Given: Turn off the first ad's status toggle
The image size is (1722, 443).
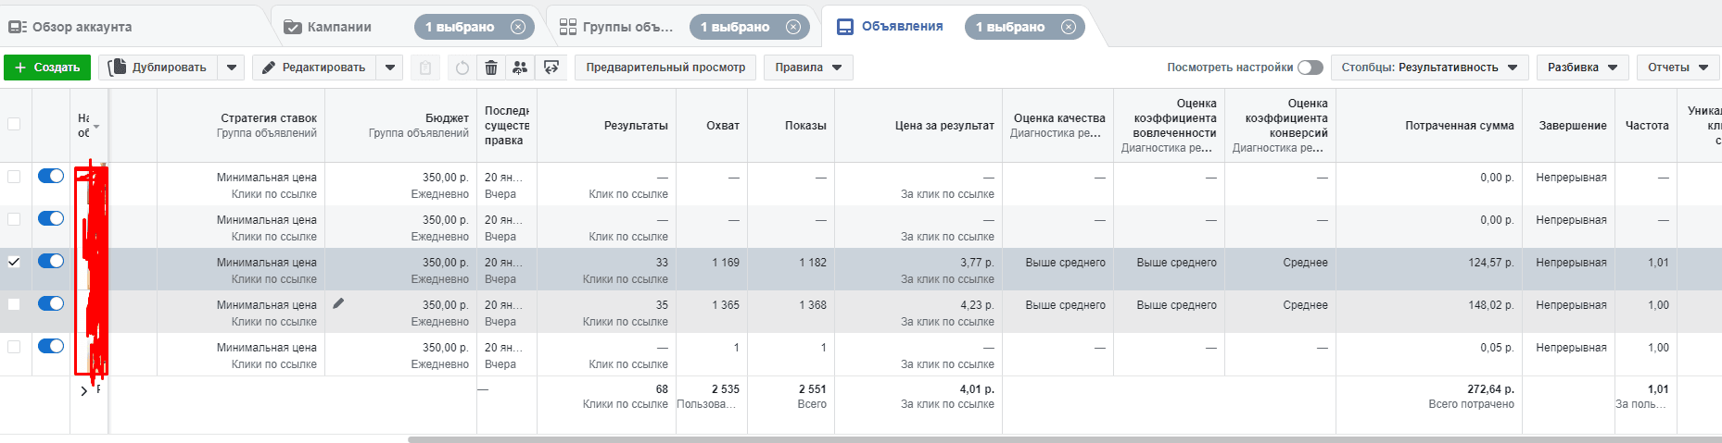Looking at the screenshot, I should [51, 176].
